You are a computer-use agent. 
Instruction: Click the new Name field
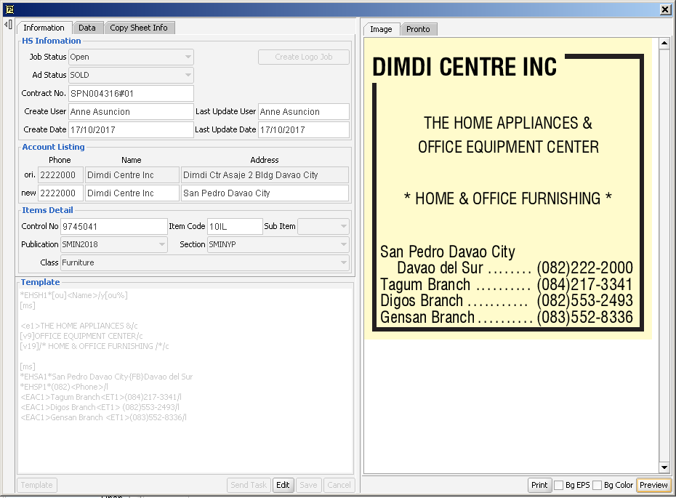[132, 193]
